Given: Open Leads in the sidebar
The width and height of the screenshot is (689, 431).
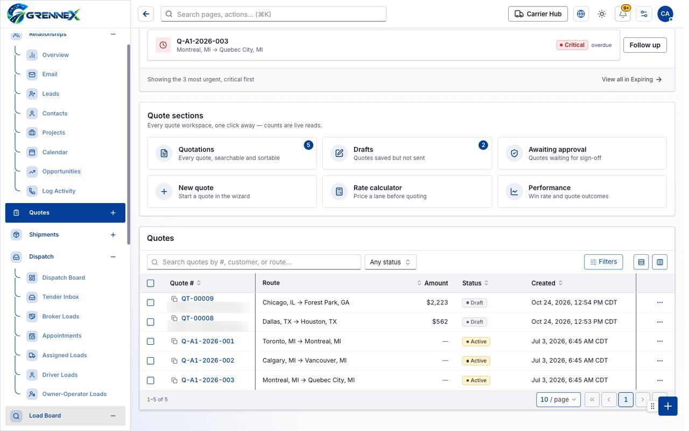Looking at the screenshot, I should tap(51, 94).
